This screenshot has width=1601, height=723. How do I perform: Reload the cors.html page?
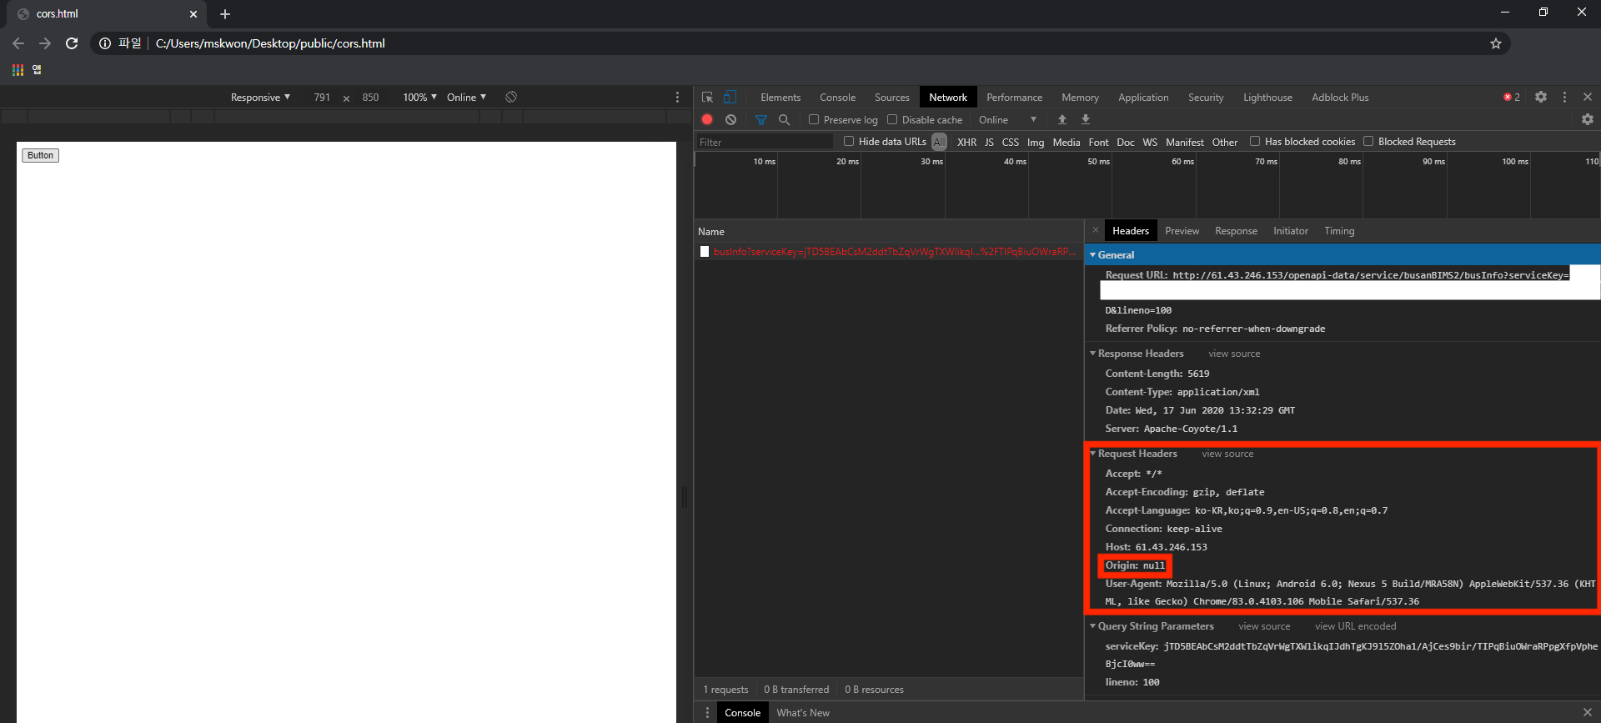[x=72, y=43]
